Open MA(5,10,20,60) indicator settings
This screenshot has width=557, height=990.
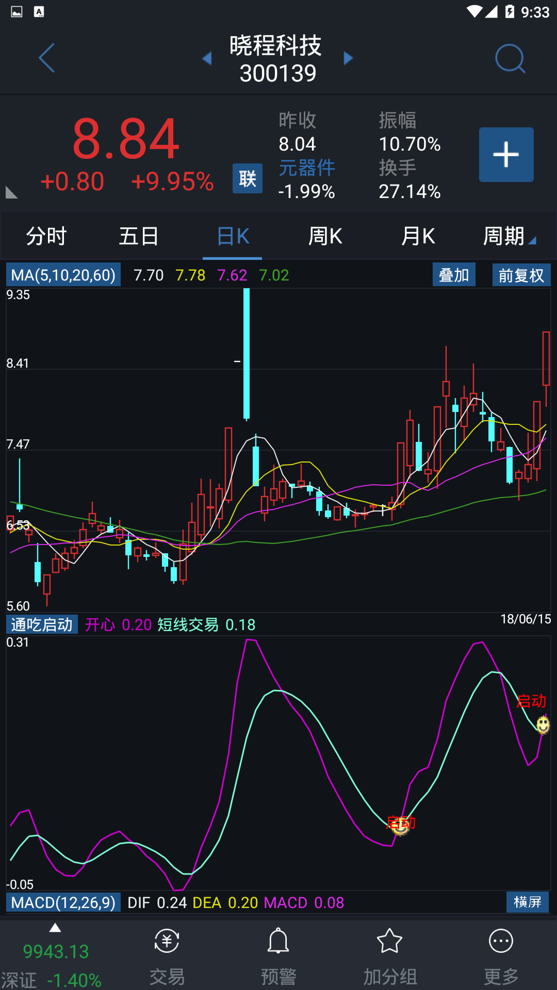(63, 275)
